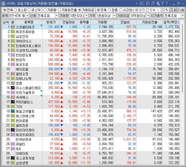Click the 신 badge next to 에코프로비엠
Image resolution: width=186 pixels, height=167 pixels.
pyautogui.click(x=13, y=32)
